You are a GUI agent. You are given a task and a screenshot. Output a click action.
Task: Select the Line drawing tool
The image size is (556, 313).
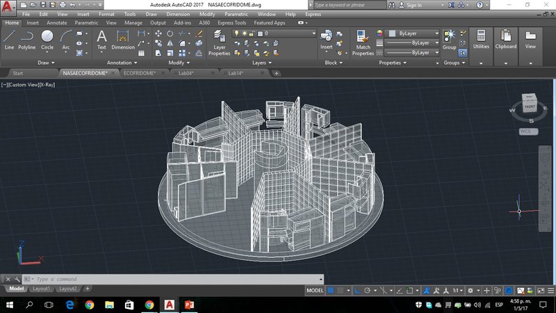click(x=9, y=39)
